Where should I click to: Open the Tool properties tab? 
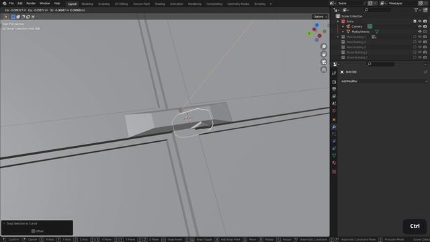334,73
